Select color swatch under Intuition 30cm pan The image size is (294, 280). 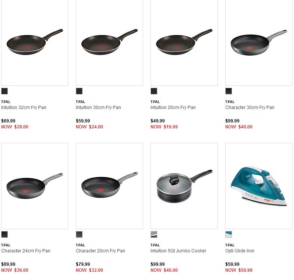(79, 91)
